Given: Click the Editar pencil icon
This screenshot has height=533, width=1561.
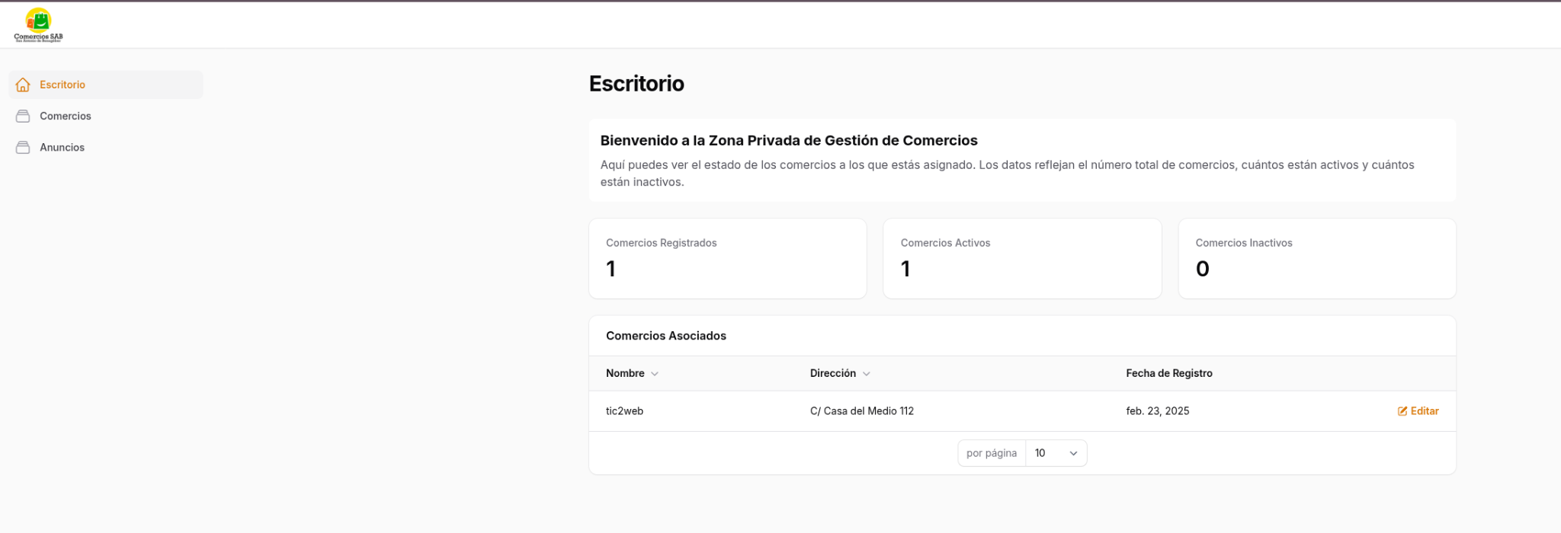Looking at the screenshot, I should (1402, 411).
